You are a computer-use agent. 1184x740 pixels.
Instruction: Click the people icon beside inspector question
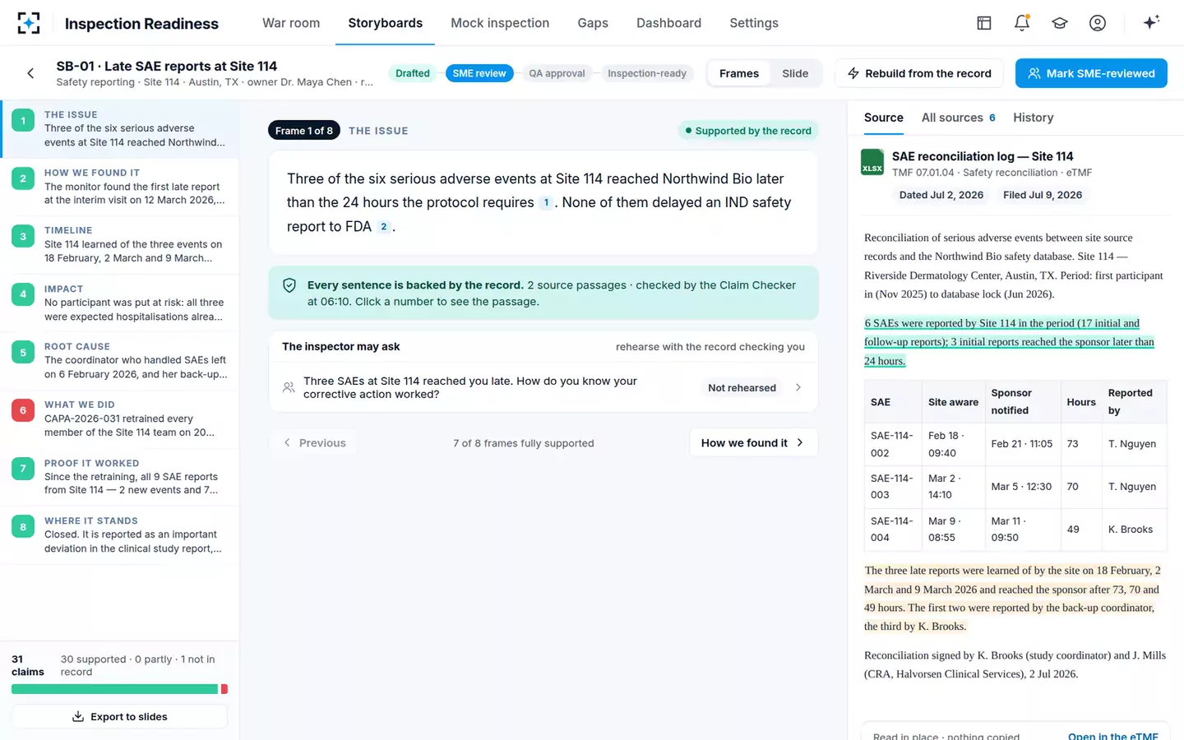[289, 387]
